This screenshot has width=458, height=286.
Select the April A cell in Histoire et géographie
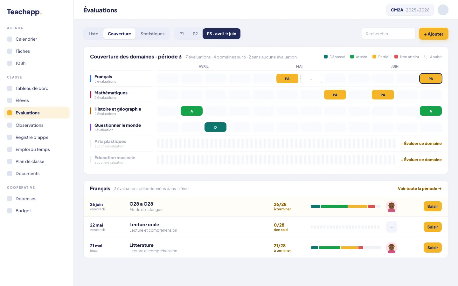[191, 111]
